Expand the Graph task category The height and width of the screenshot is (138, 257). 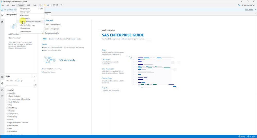click(7, 120)
